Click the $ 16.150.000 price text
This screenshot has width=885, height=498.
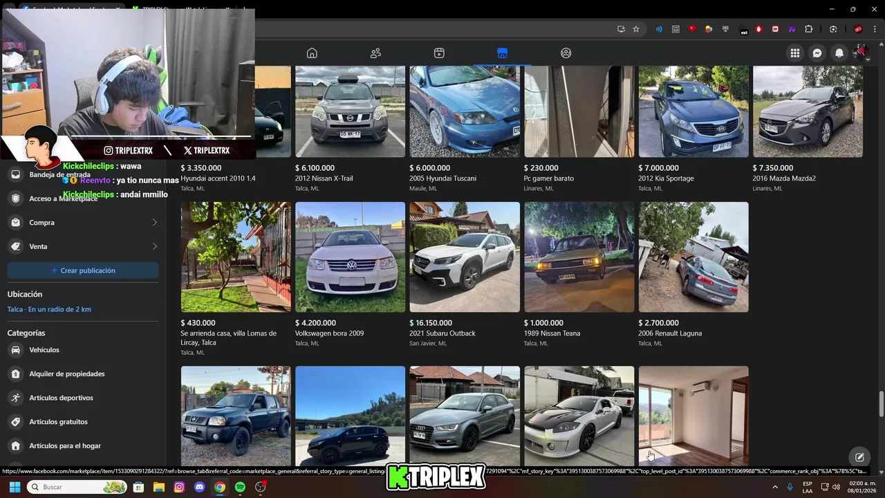[431, 323]
